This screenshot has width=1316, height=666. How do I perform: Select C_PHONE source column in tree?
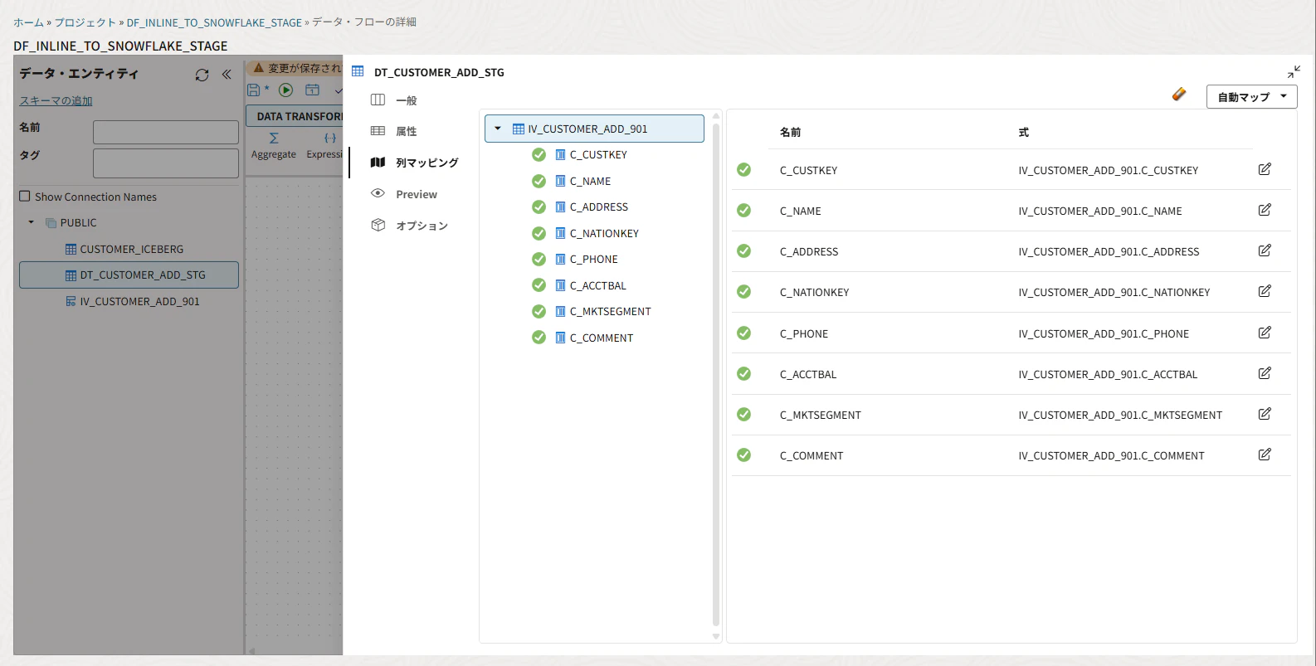point(593,259)
